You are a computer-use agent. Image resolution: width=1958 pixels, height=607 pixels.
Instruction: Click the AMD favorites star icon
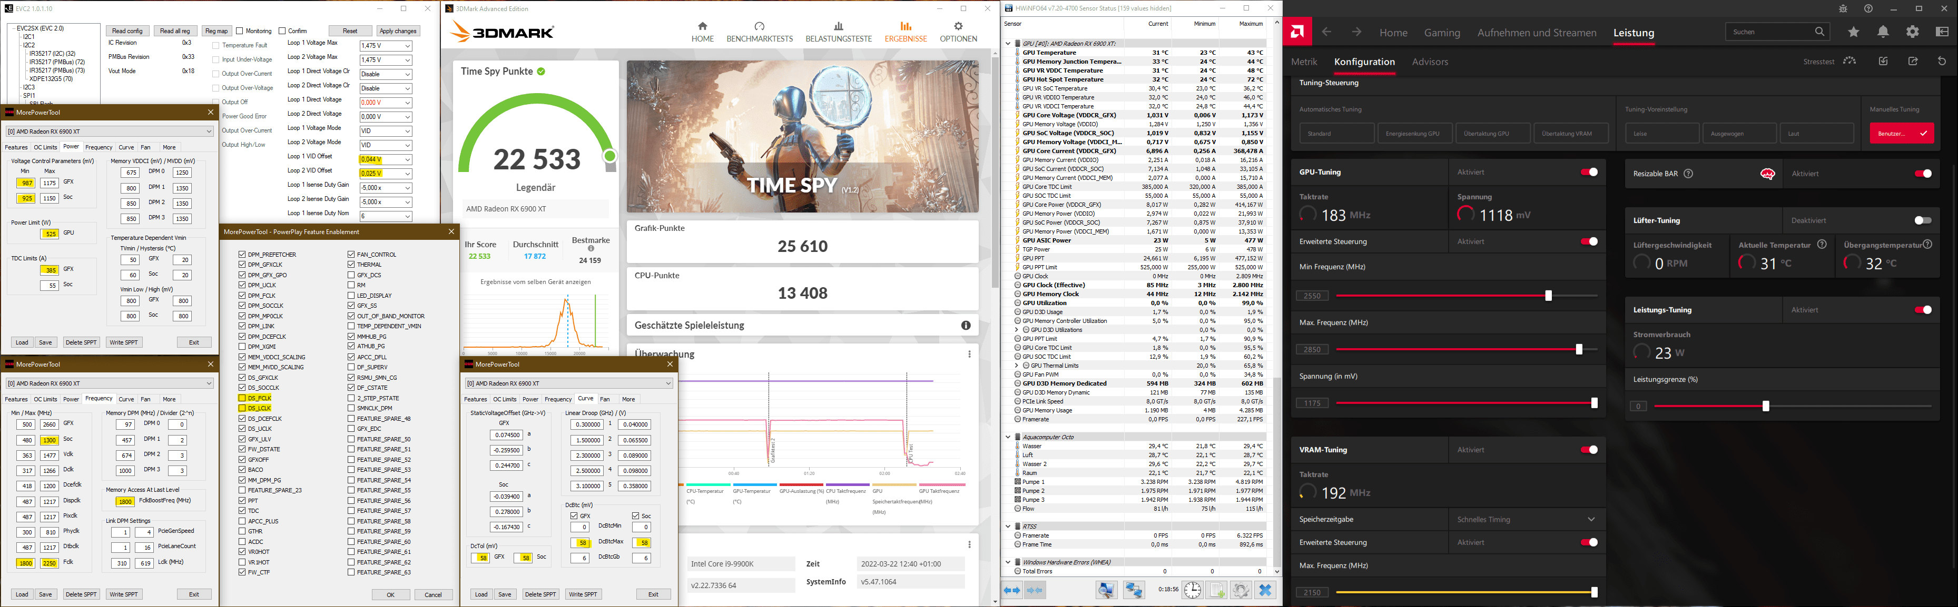point(1854,32)
